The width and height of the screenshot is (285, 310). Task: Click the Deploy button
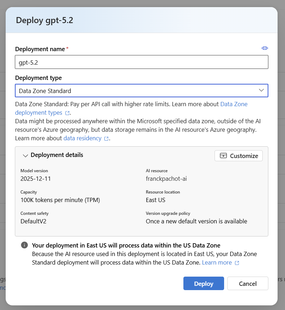(204, 283)
